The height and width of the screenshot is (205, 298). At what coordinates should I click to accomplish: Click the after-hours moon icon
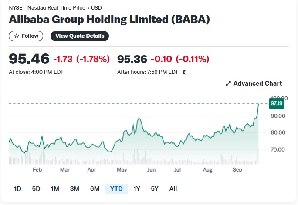pos(184,72)
